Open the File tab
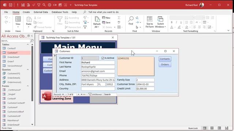This screenshot has height=131, width=234. pyautogui.click(x=6, y=12)
